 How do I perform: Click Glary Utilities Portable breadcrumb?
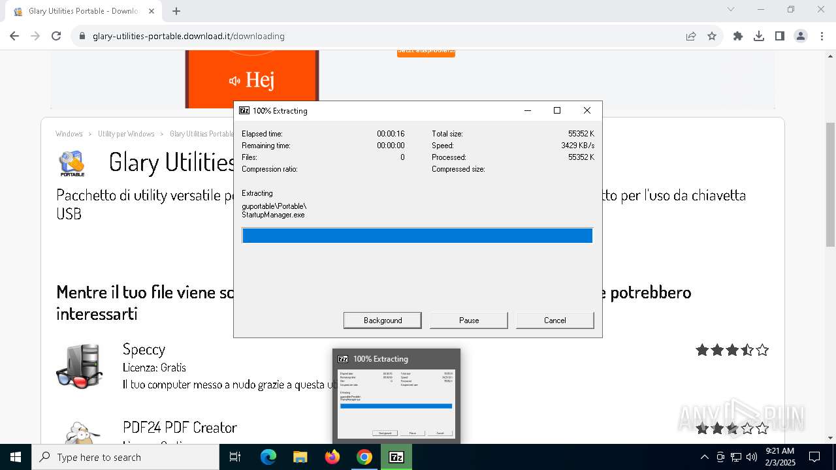(201, 134)
